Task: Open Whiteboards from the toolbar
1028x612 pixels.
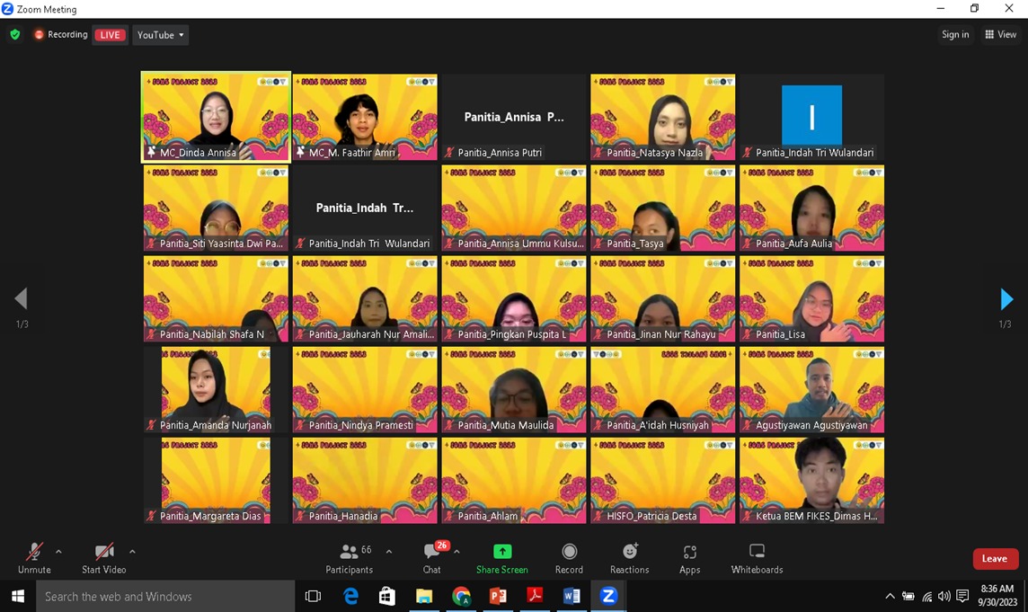Action: 757,558
